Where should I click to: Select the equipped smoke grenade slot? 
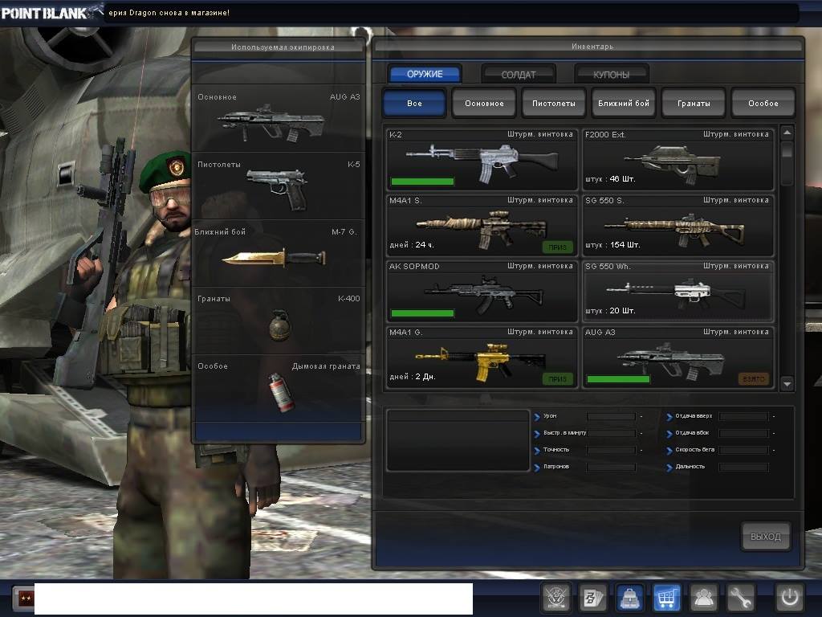(x=279, y=387)
